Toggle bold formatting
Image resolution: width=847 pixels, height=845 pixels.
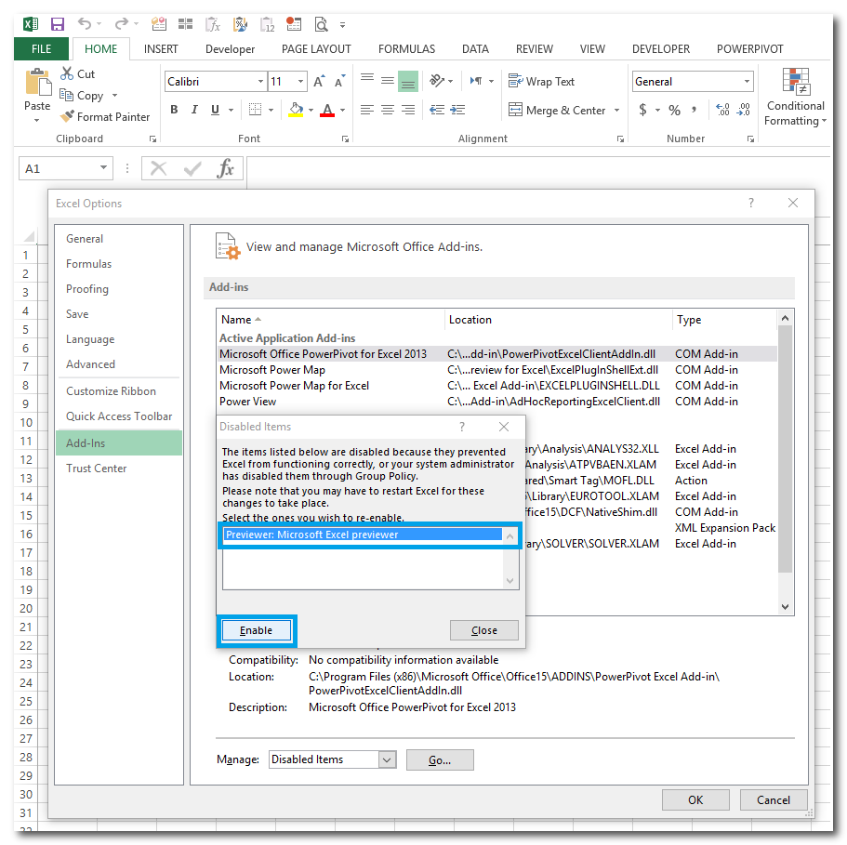coord(174,110)
